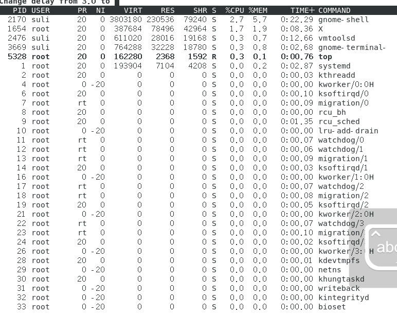Select the systemd command text

(x=334, y=66)
